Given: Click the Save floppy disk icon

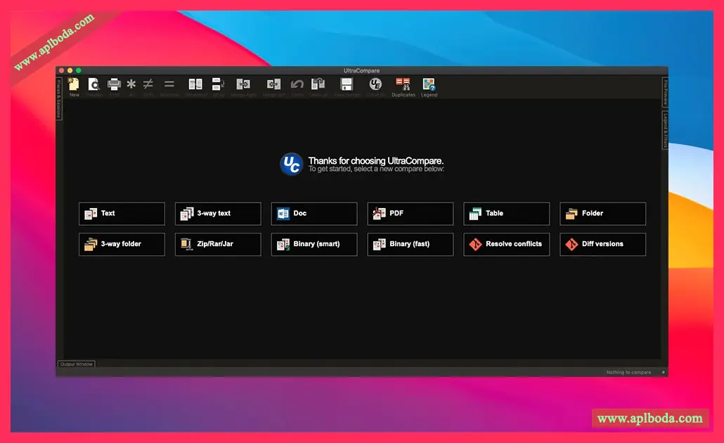Looking at the screenshot, I should pyautogui.click(x=347, y=86).
